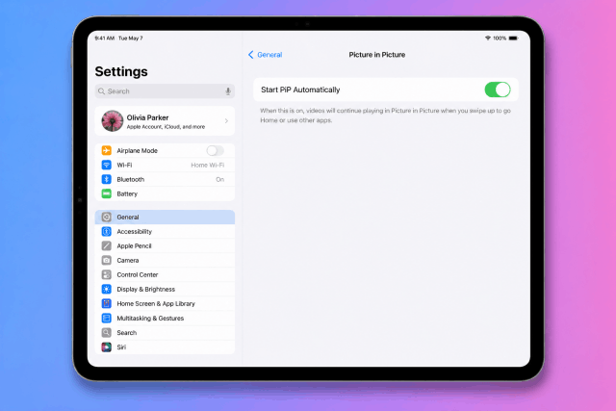Tap the Wi-Fi icon in sidebar
The width and height of the screenshot is (616, 411).
click(x=107, y=165)
